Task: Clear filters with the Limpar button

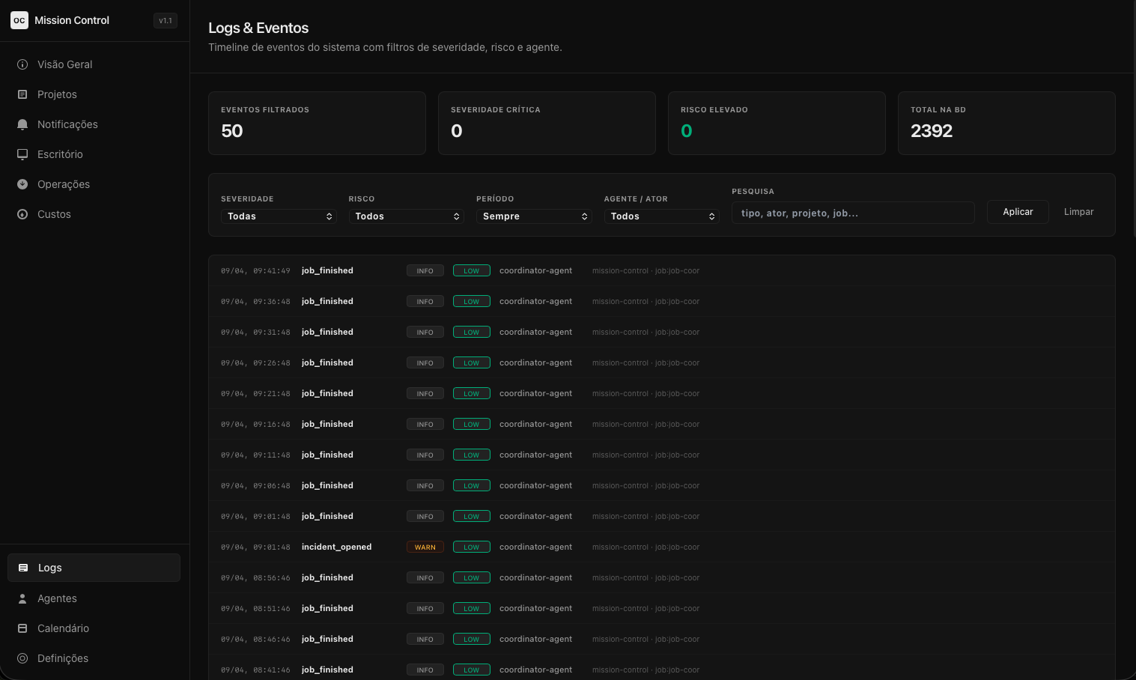Action: [x=1078, y=212]
